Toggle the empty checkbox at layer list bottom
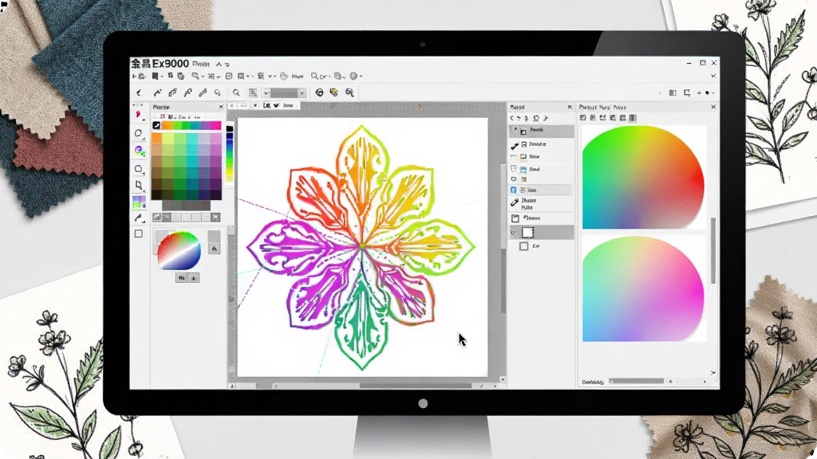Viewport: 817px width, 459px height. tap(523, 246)
